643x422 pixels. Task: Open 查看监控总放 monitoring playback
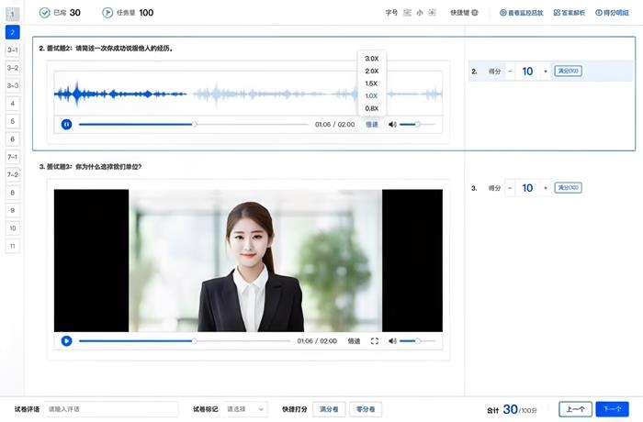pyautogui.click(x=521, y=13)
